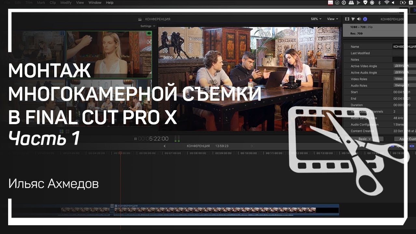Open the Audio inspector speaker icon
The image size is (416, 234).
[x=359, y=19]
